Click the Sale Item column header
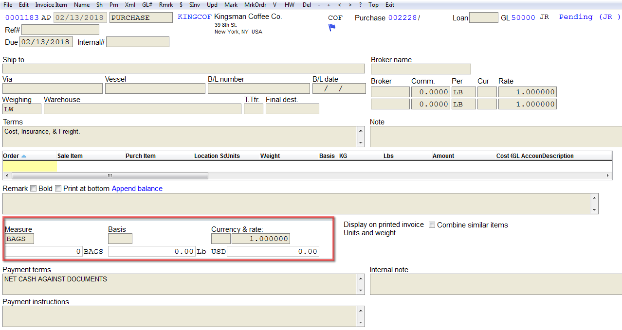 (x=70, y=156)
